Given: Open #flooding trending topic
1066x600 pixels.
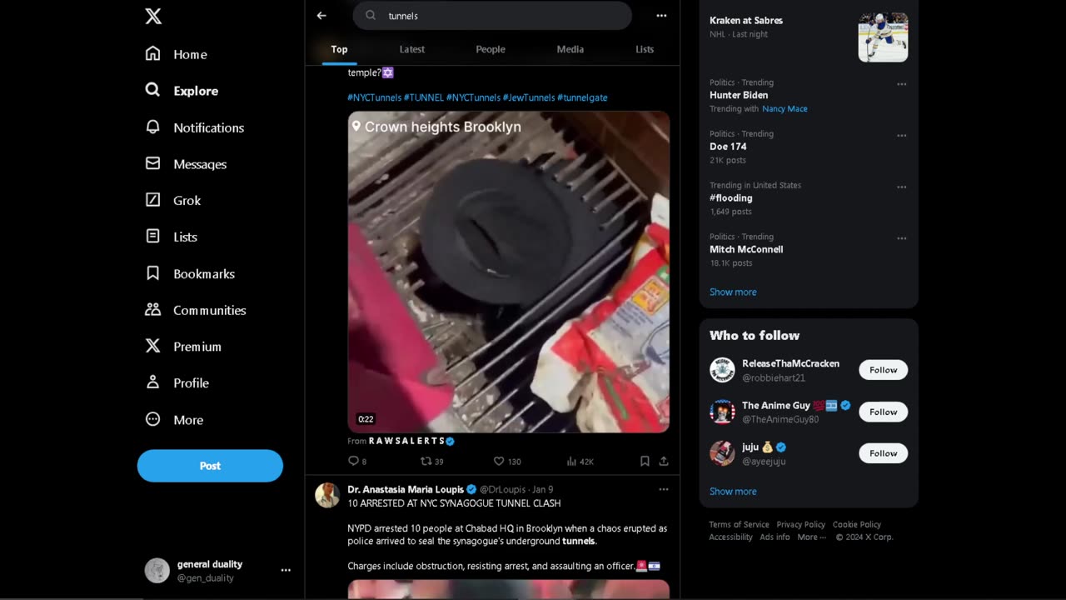Looking at the screenshot, I should coord(731,198).
